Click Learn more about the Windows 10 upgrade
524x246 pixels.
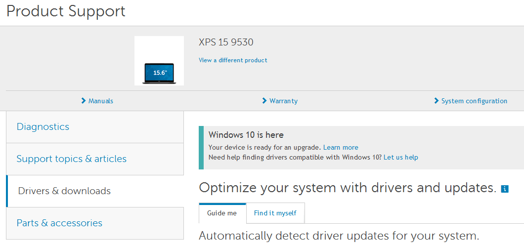coord(341,148)
